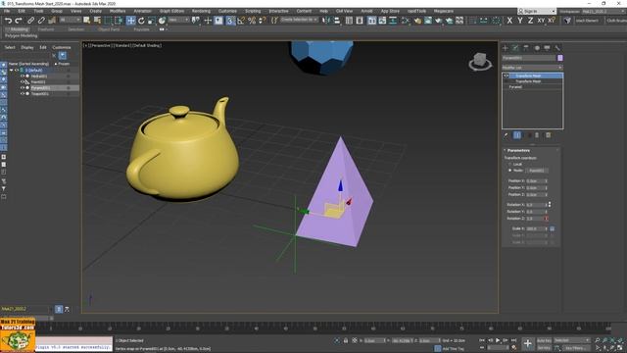Image resolution: width=627 pixels, height=353 pixels.
Task: Toggle the Auto Key button
Action: tap(545, 340)
